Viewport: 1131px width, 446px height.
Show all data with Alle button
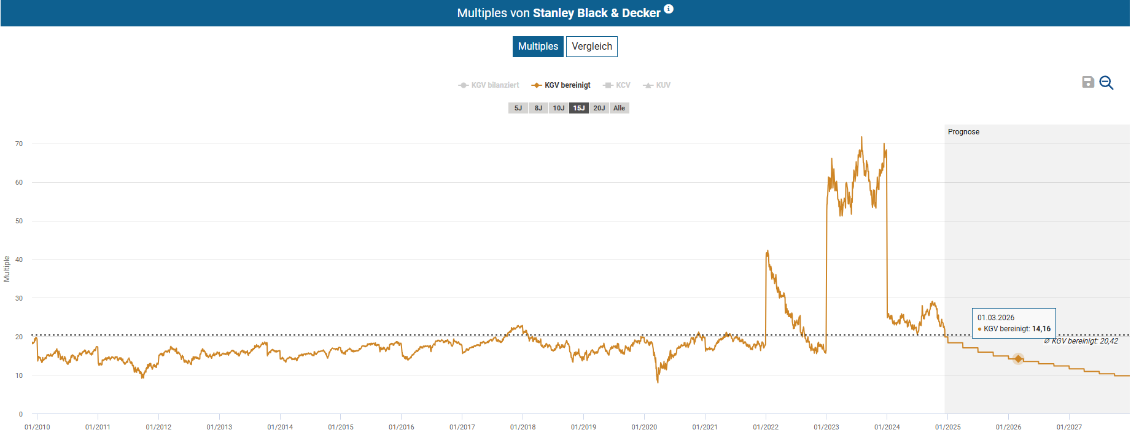pyautogui.click(x=619, y=108)
